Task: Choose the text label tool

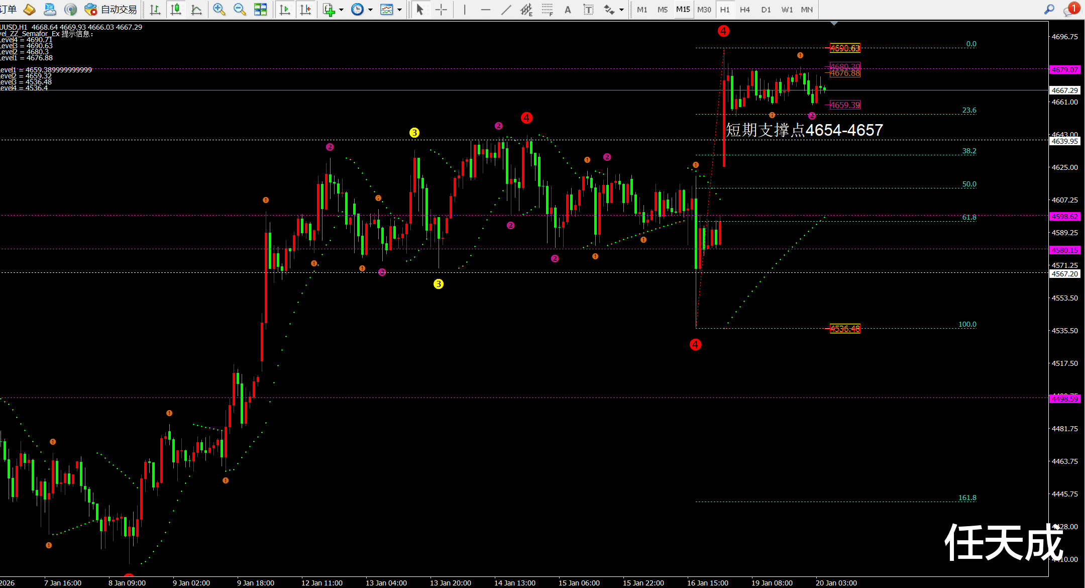Action: point(588,9)
